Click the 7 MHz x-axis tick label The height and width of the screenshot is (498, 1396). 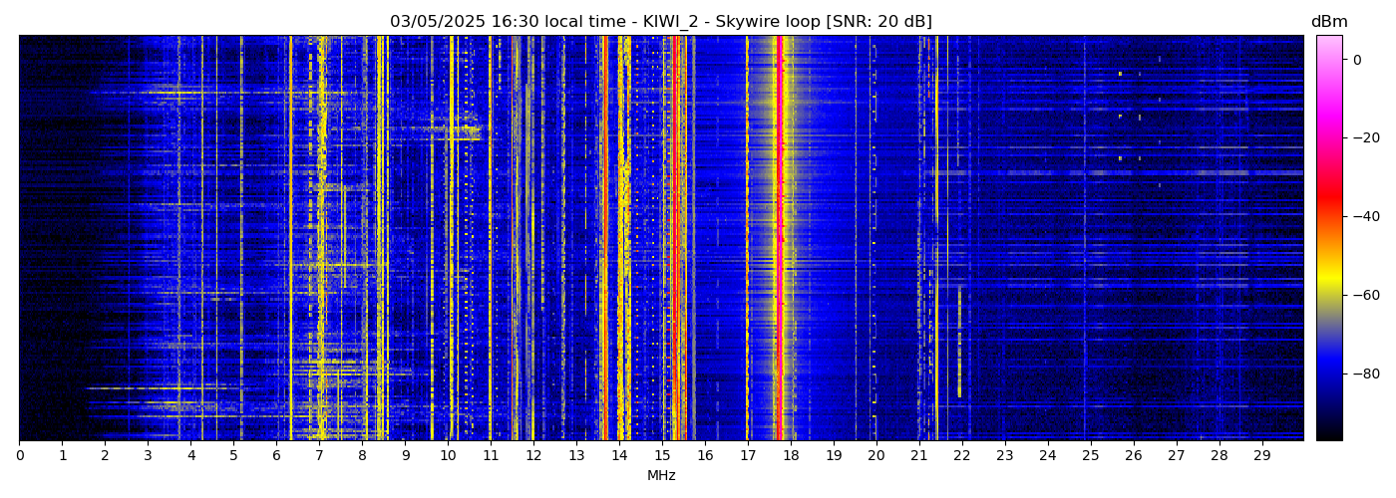point(319,456)
